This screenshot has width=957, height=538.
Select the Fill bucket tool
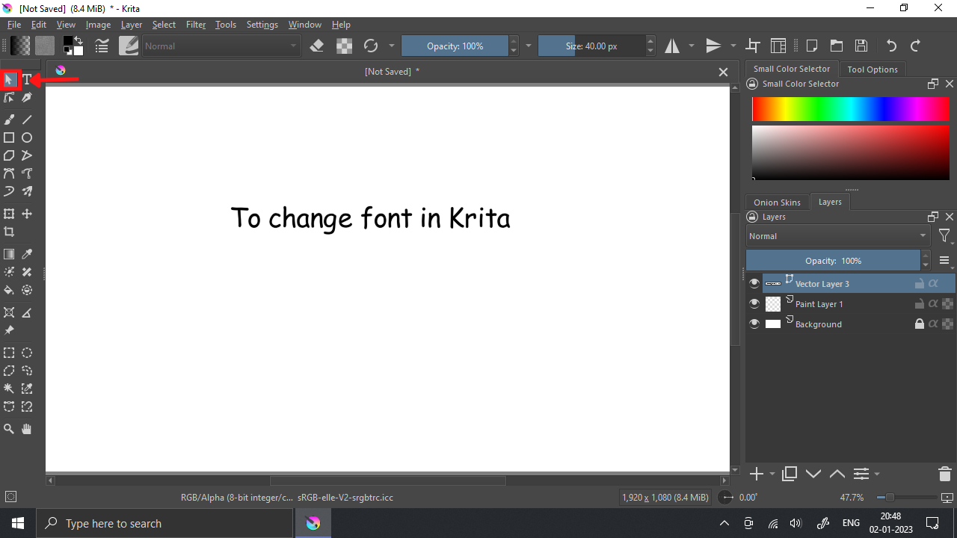click(x=9, y=290)
